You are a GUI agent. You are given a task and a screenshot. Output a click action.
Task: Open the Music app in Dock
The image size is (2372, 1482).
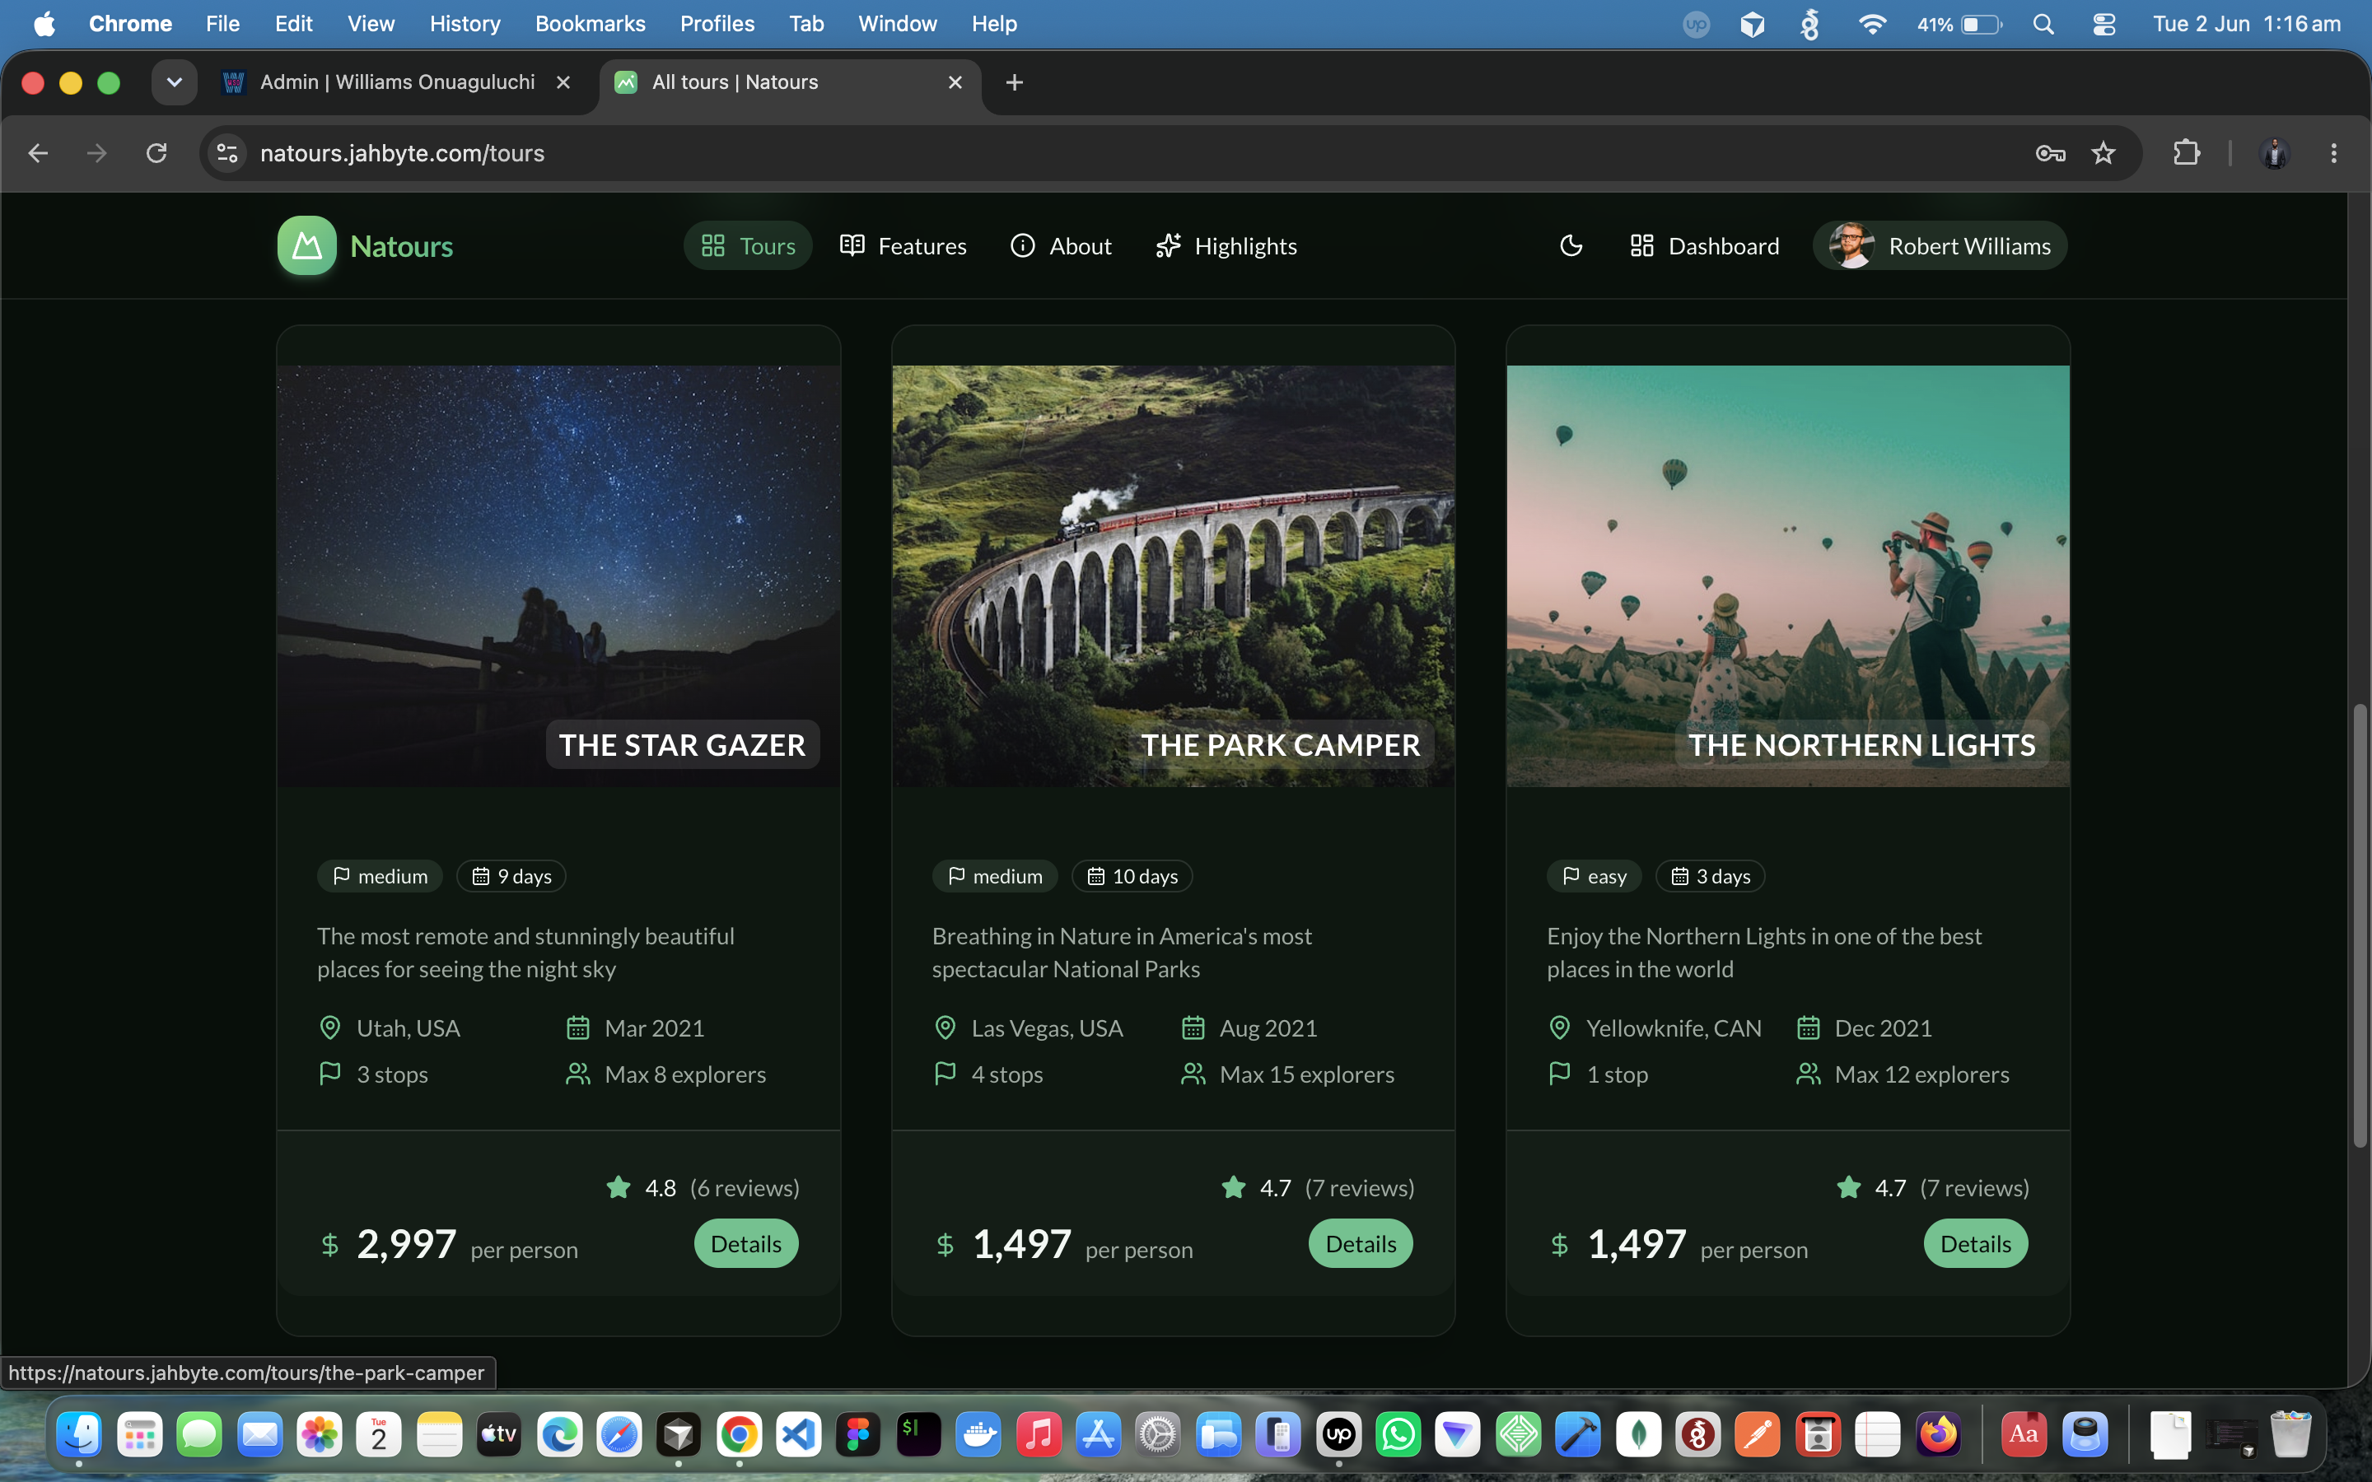point(1039,1436)
